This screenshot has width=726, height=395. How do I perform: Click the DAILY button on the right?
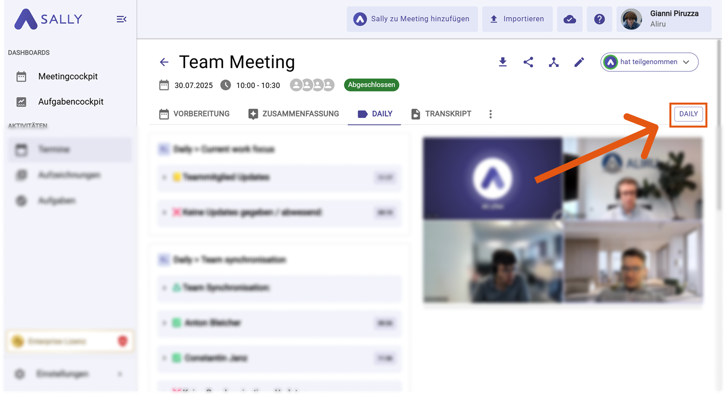pyautogui.click(x=688, y=114)
